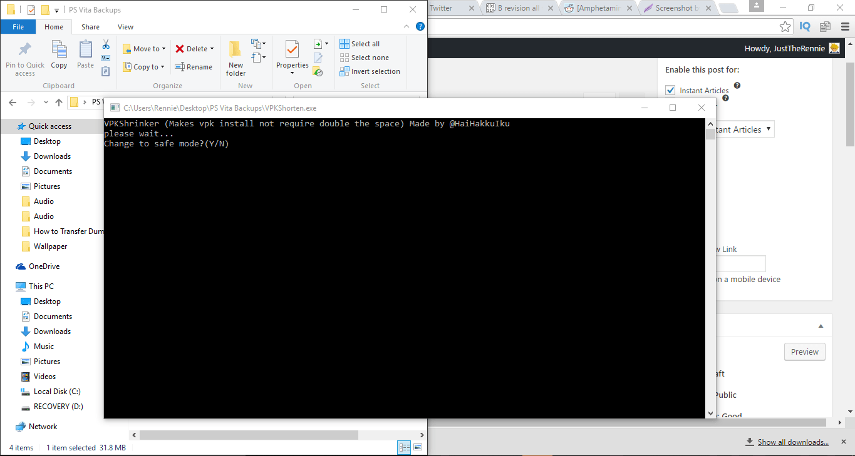Click Select none in the ribbon
Screen dimensions: 855x456
(x=364, y=58)
